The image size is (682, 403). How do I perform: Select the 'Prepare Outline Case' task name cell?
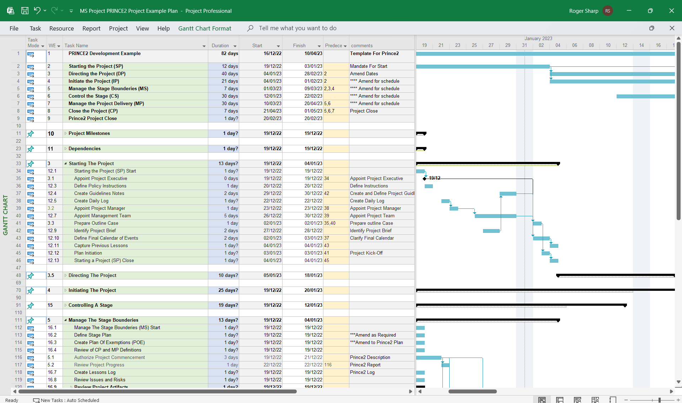pyautogui.click(x=135, y=223)
